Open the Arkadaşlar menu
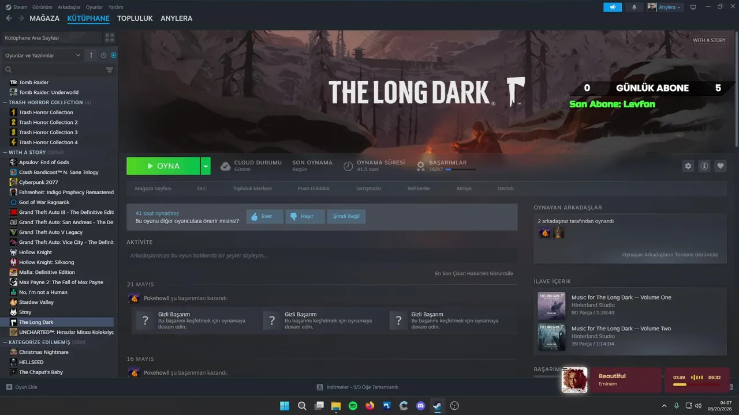739x415 pixels. 69,7
